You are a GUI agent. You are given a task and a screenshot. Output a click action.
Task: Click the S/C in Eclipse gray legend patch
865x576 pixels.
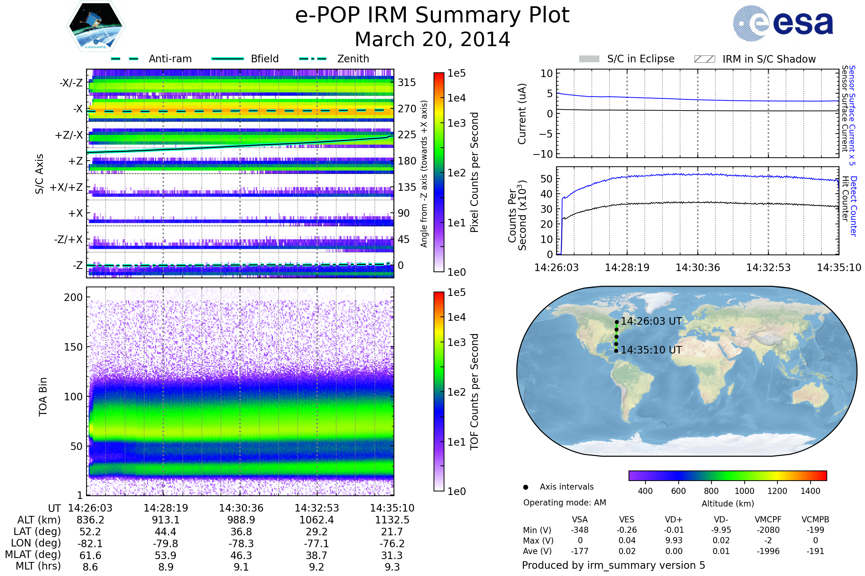click(x=589, y=59)
